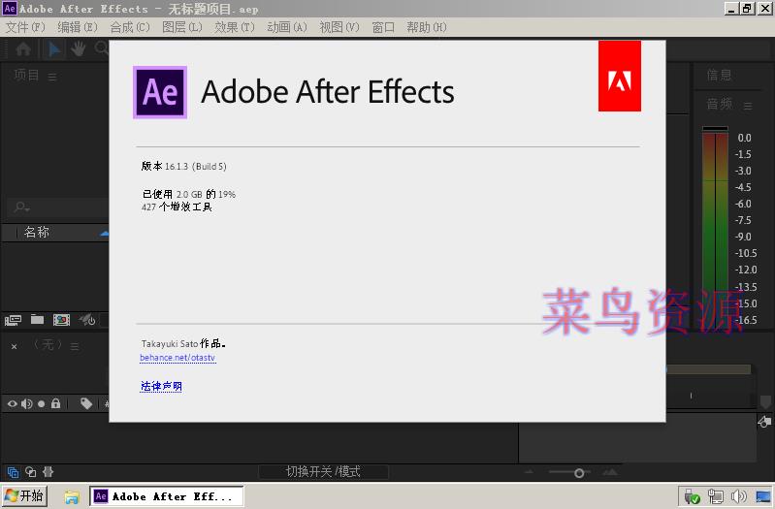The image size is (775, 509).
Task: Toggle the In/Out/Duration pane braces icon
Action: tap(48, 471)
